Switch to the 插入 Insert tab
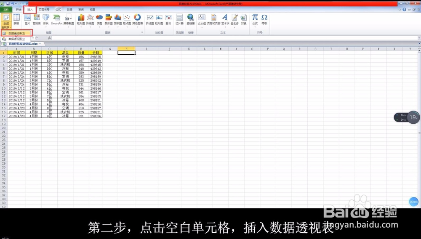421x239 pixels. [x=30, y=10]
